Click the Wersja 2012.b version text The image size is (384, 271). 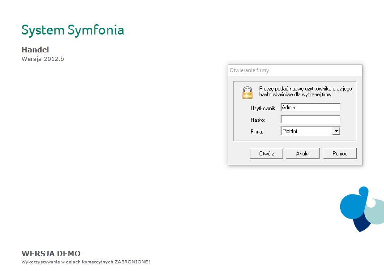coord(43,59)
